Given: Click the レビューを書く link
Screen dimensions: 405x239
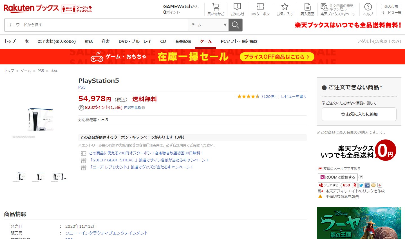Looking at the screenshot, I should (294, 96).
